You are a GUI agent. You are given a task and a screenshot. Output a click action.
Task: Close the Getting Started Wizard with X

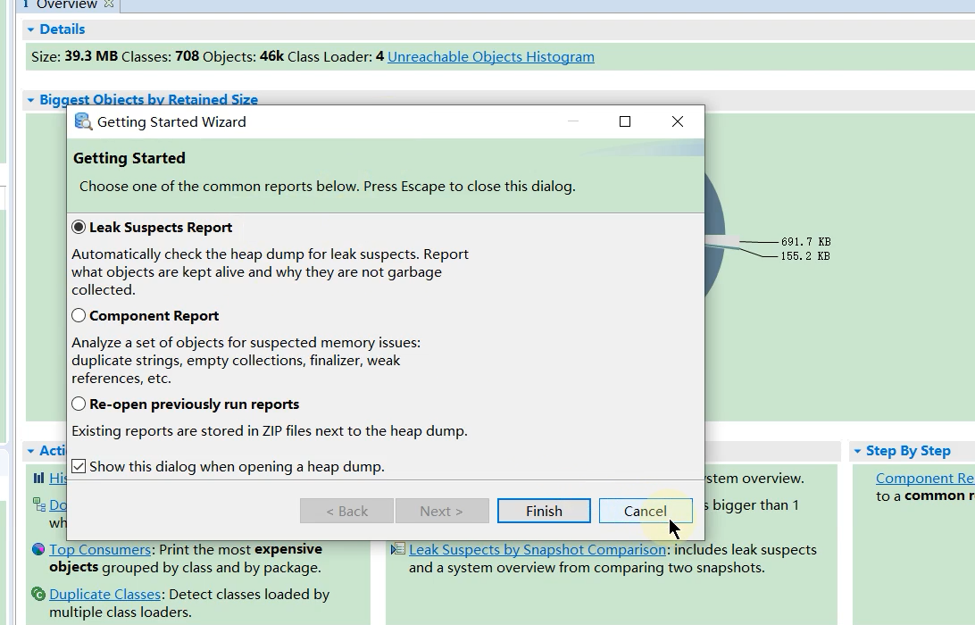tap(678, 121)
